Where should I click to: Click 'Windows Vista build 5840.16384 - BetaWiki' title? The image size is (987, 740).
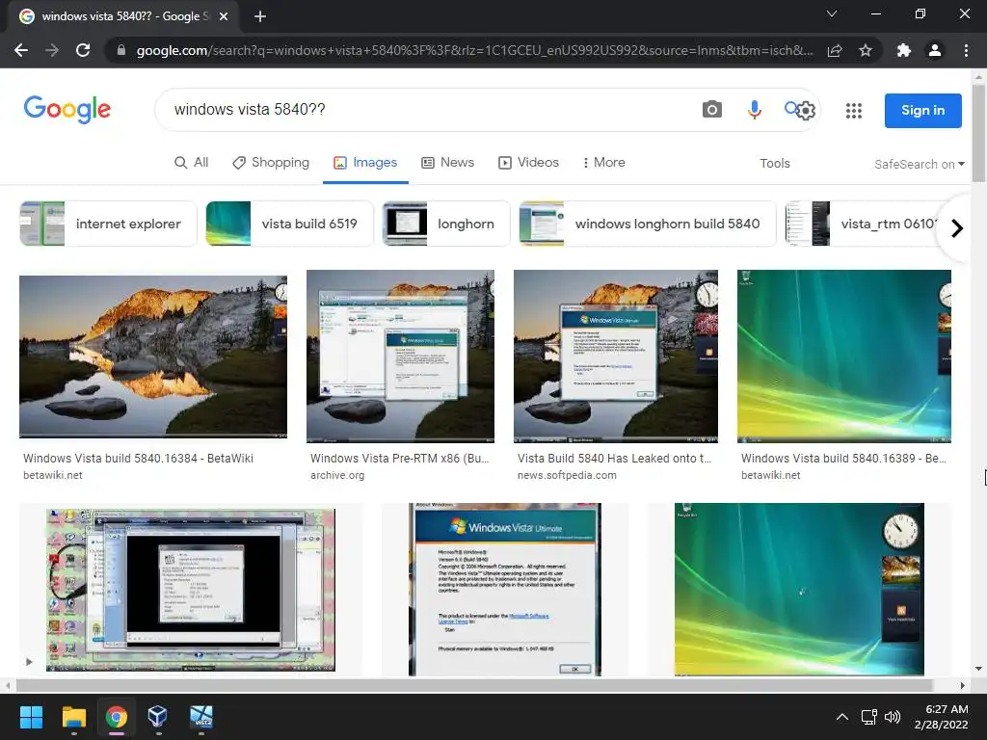[x=139, y=458]
